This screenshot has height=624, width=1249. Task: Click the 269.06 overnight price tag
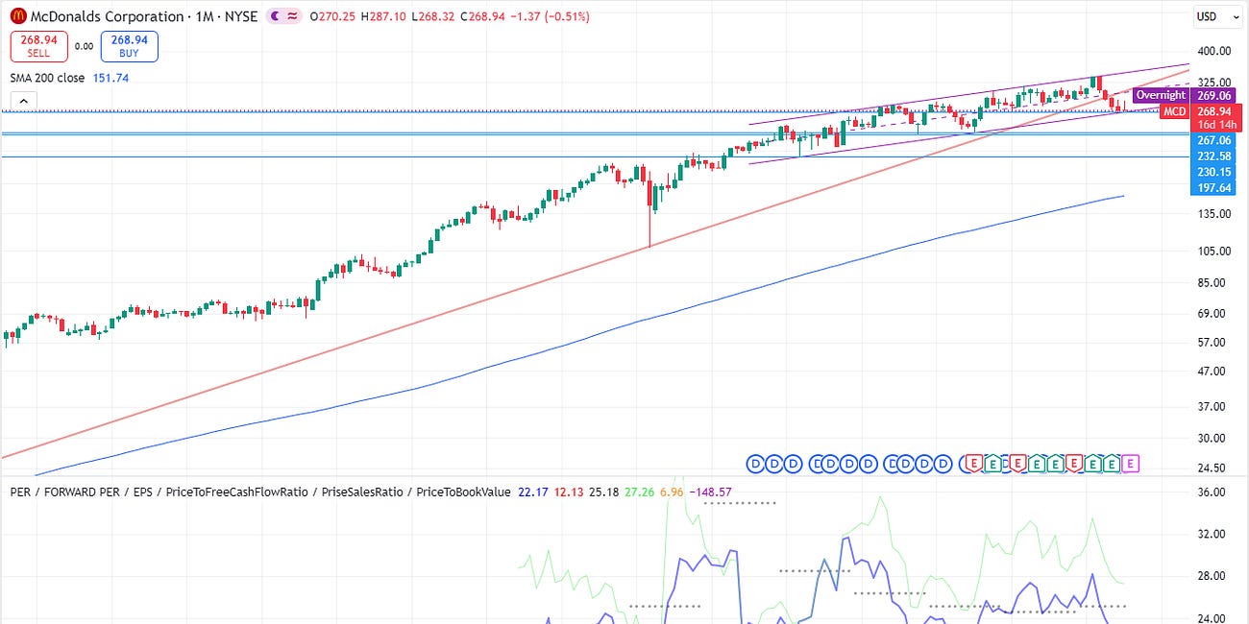click(1214, 95)
